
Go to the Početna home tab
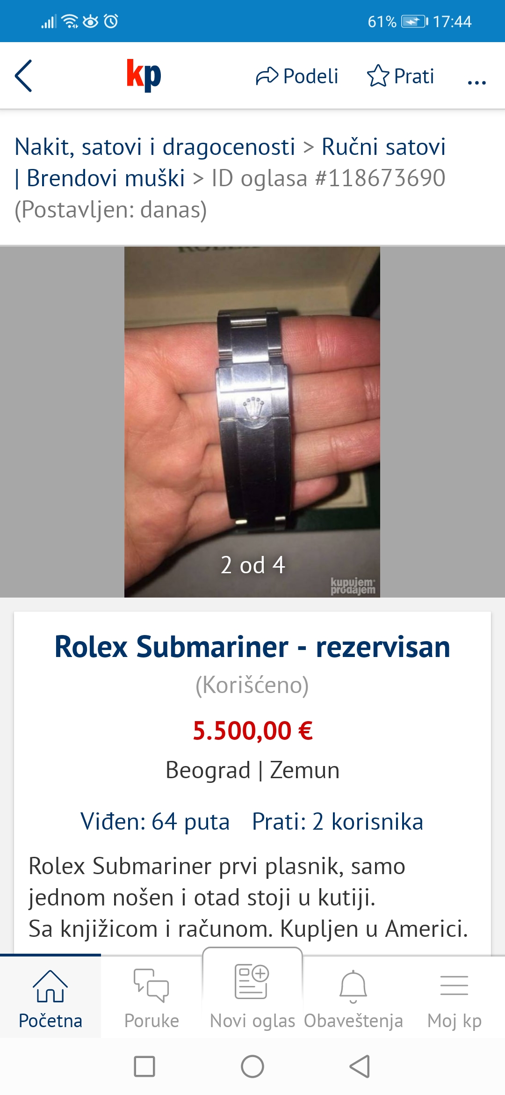coord(50,997)
